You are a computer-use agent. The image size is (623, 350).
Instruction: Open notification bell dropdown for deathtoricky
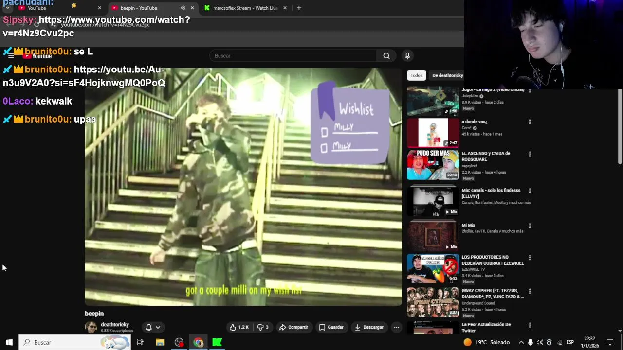[153, 327]
